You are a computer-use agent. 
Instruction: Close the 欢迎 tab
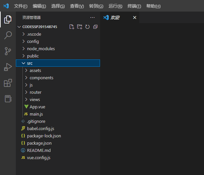coord(135,17)
